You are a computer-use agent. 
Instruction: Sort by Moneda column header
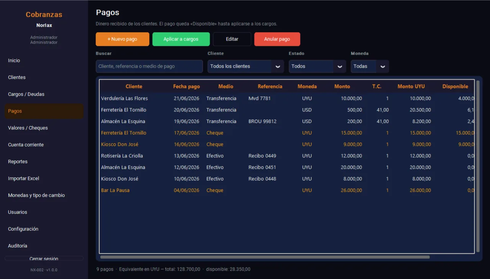coord(307,86)
